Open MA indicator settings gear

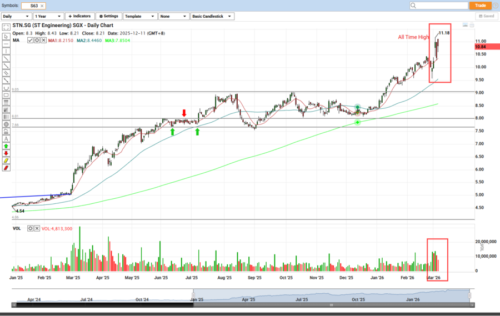click(x=36, y=40)
